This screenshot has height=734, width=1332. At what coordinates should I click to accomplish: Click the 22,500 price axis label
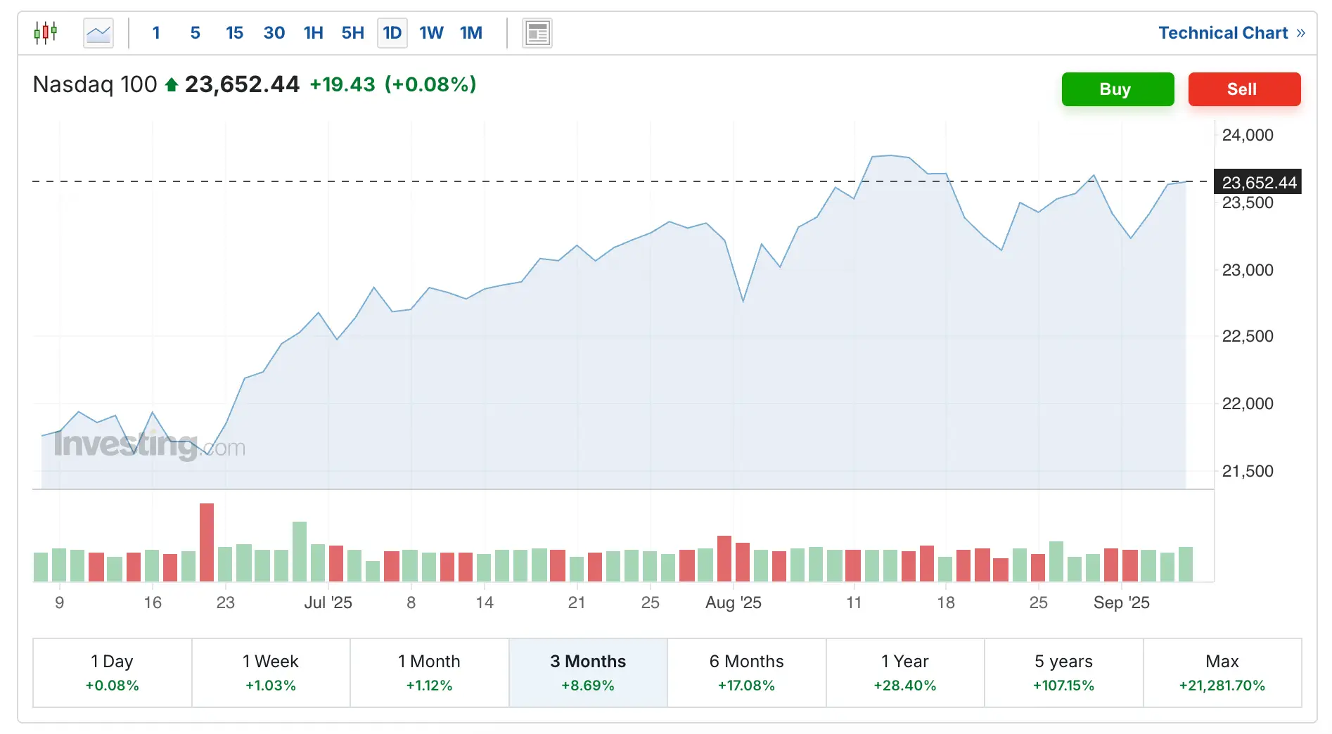point(1248,336)
